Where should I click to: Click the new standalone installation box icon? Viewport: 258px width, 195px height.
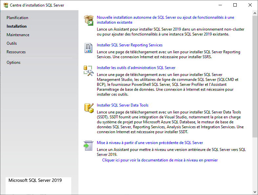[x=89, y=20]
